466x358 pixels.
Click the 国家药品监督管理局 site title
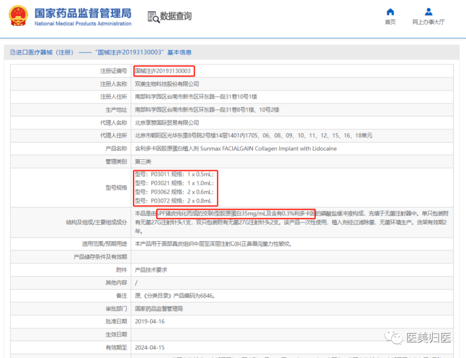[83, 13]
